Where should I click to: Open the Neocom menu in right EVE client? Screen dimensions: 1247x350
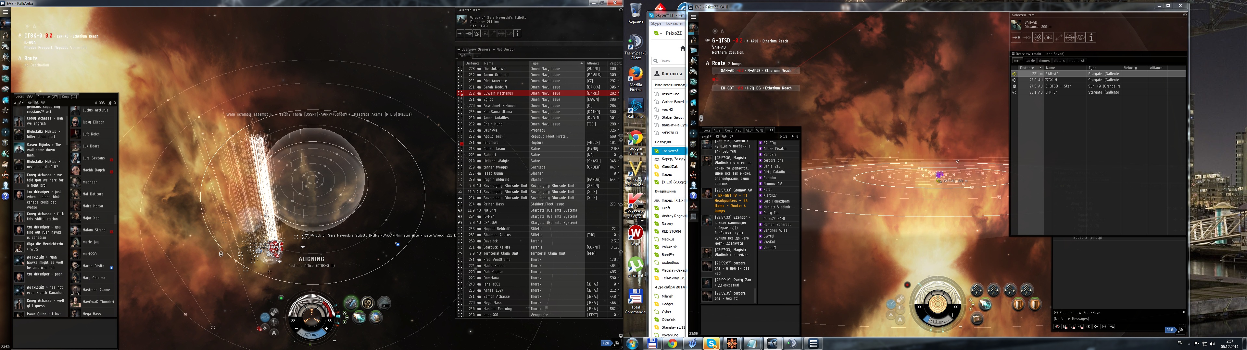693,17
